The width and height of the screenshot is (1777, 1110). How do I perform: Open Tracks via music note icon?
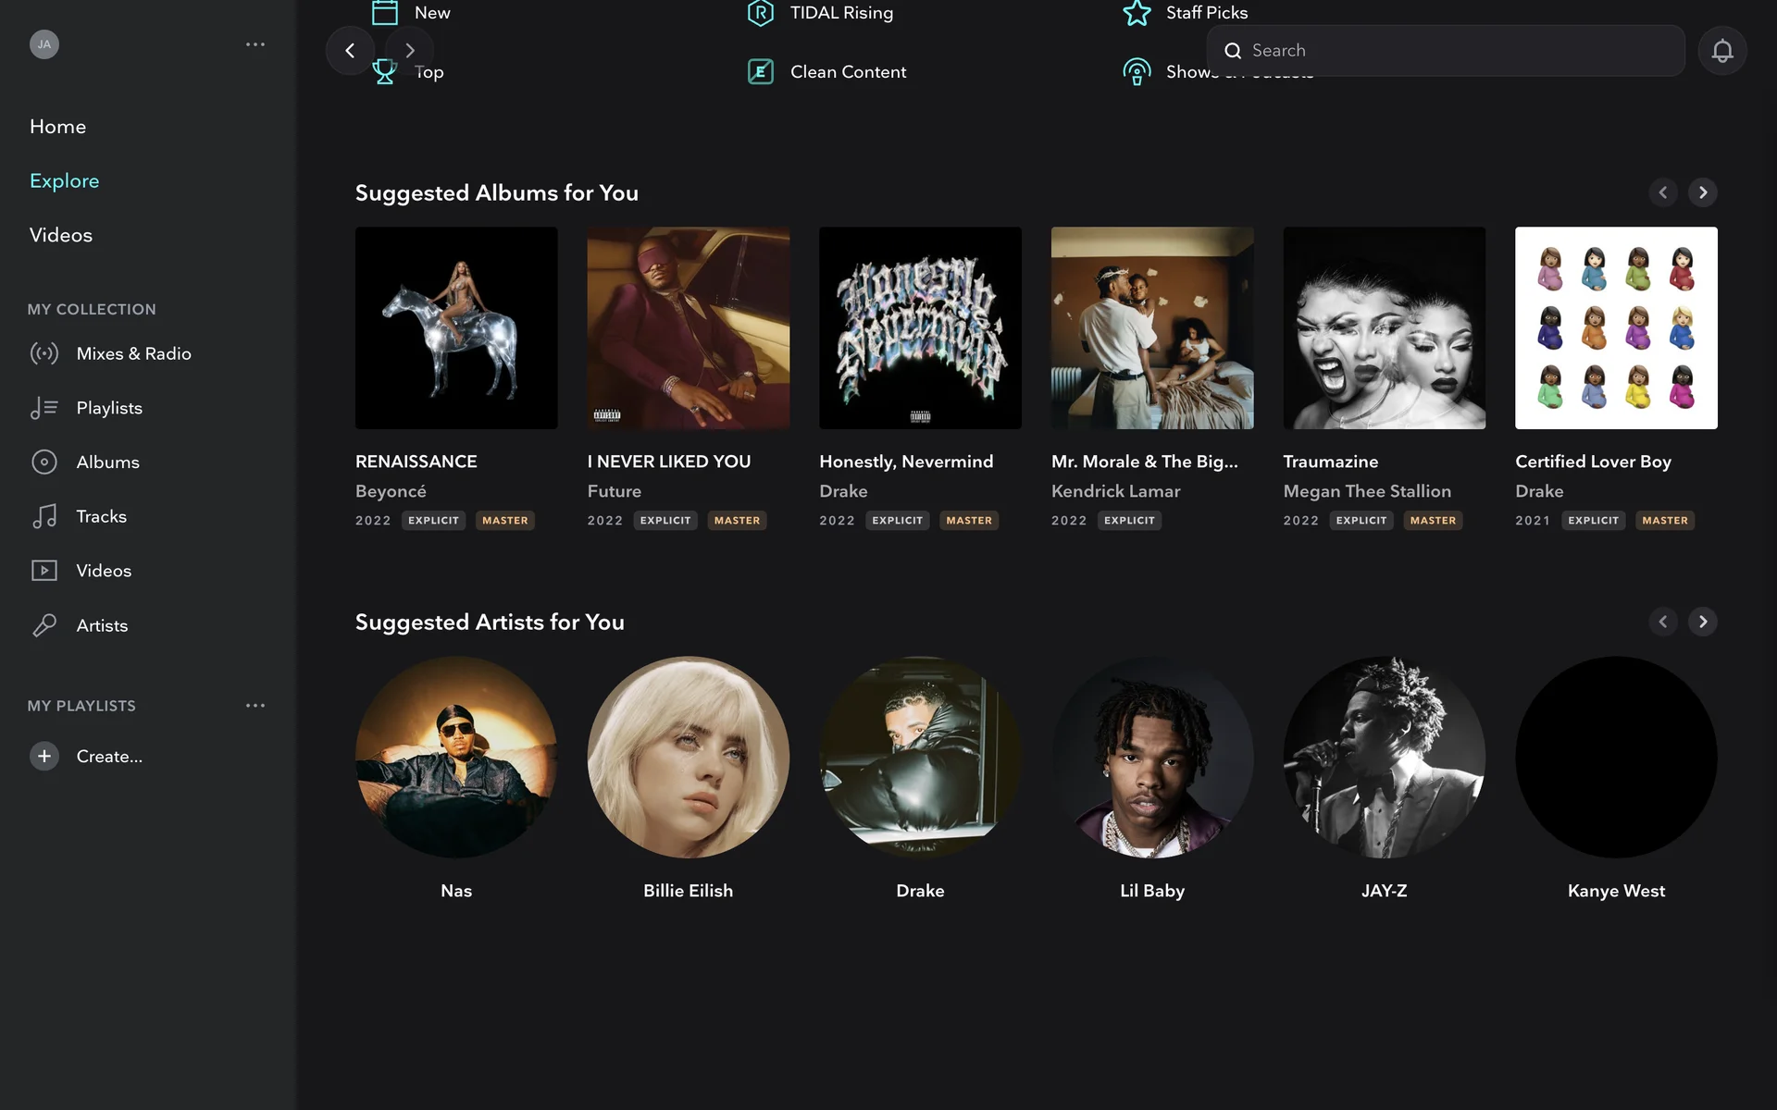pyautogui.click(x=43, y=516)
